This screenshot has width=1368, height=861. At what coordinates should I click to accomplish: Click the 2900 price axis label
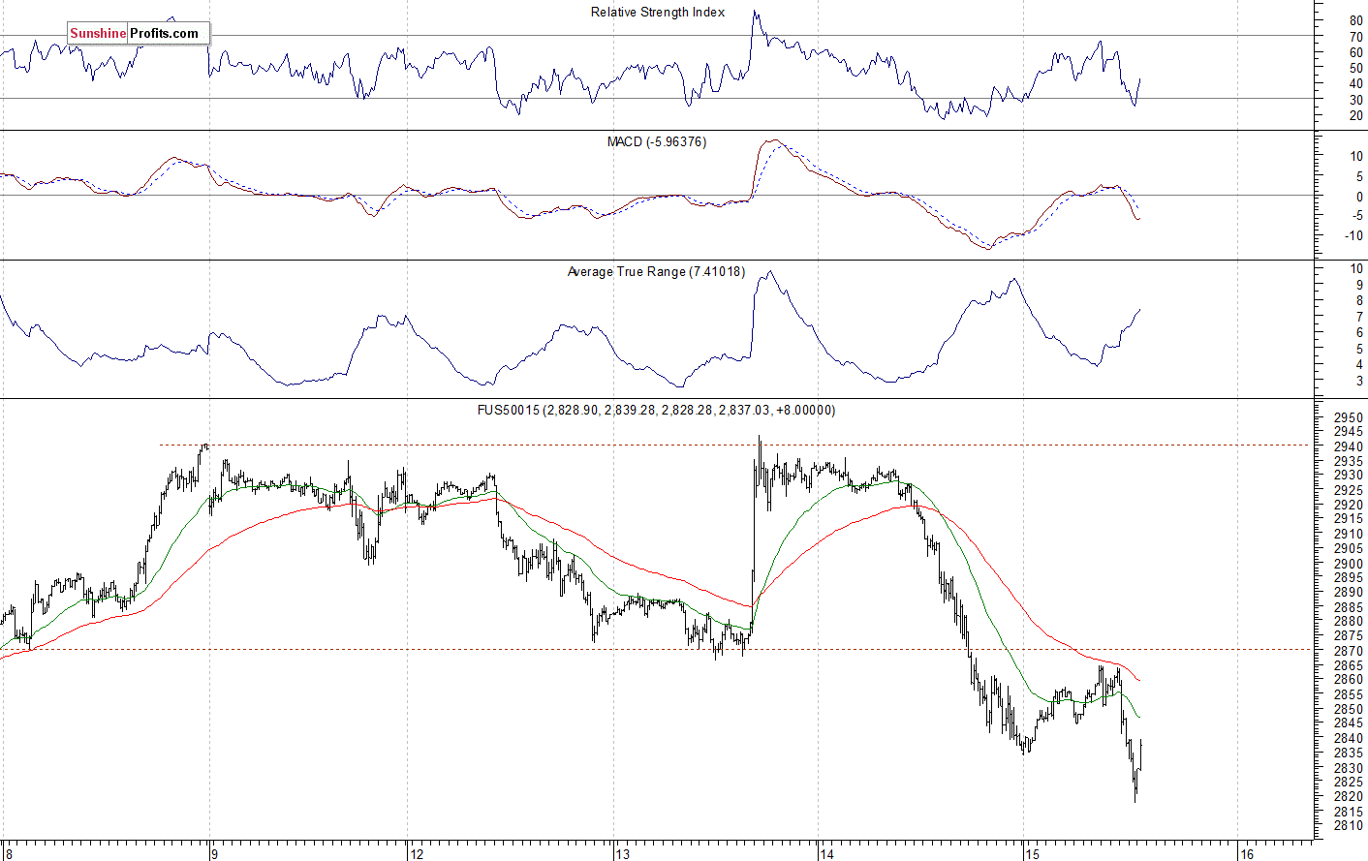coord(1349,564)
